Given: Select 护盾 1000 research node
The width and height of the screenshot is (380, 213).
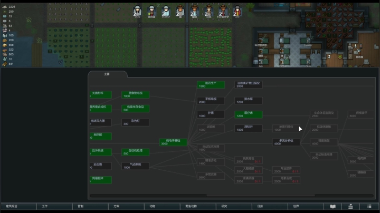Looking at the screenshot, I should [211, 114].
